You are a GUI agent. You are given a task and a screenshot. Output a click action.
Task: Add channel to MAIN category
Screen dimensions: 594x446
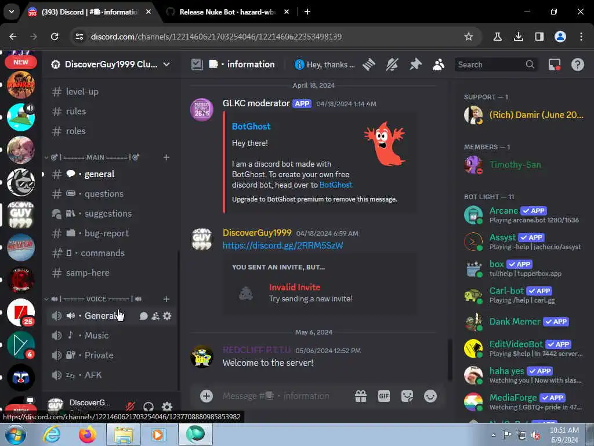(x=166, y=157)
